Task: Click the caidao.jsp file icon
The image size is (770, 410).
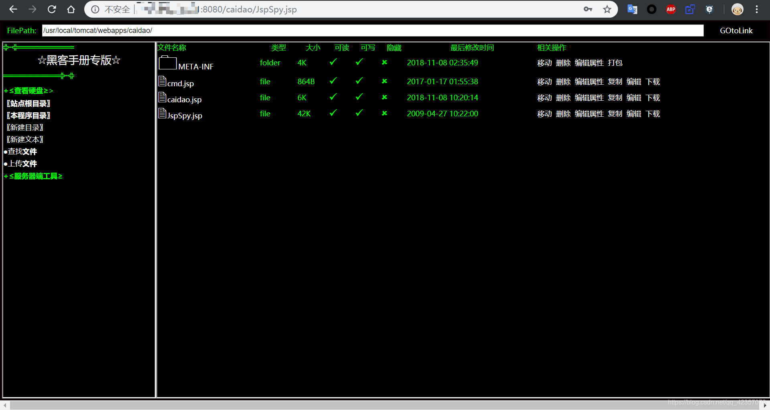Action: click(162, 97)
